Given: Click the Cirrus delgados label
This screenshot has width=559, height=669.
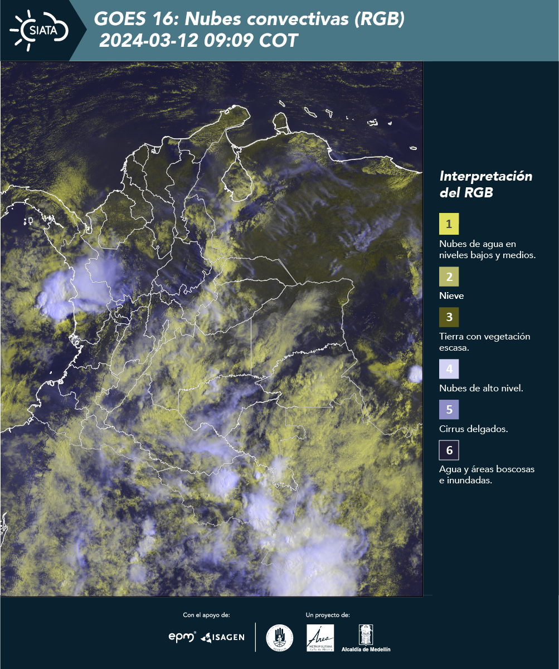Looking at the screenshot, I should 473,429.
